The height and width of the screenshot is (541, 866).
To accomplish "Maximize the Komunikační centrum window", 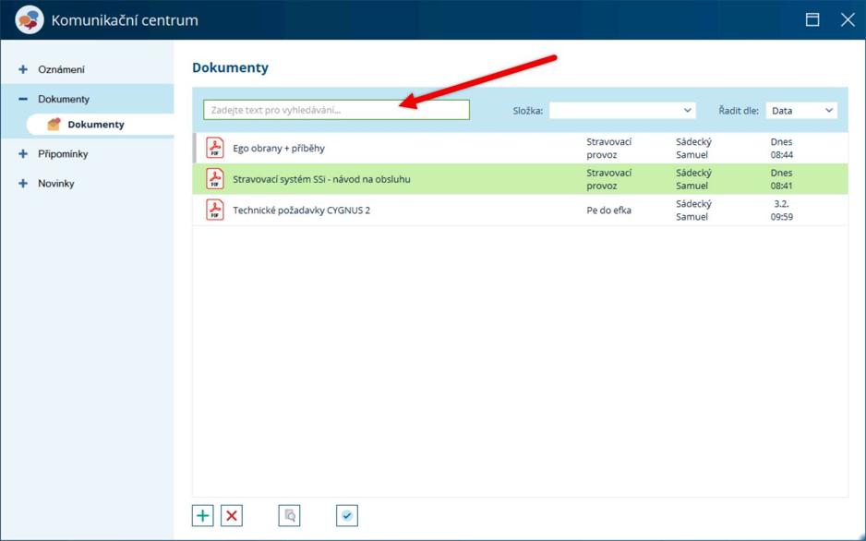I will 812,20.
